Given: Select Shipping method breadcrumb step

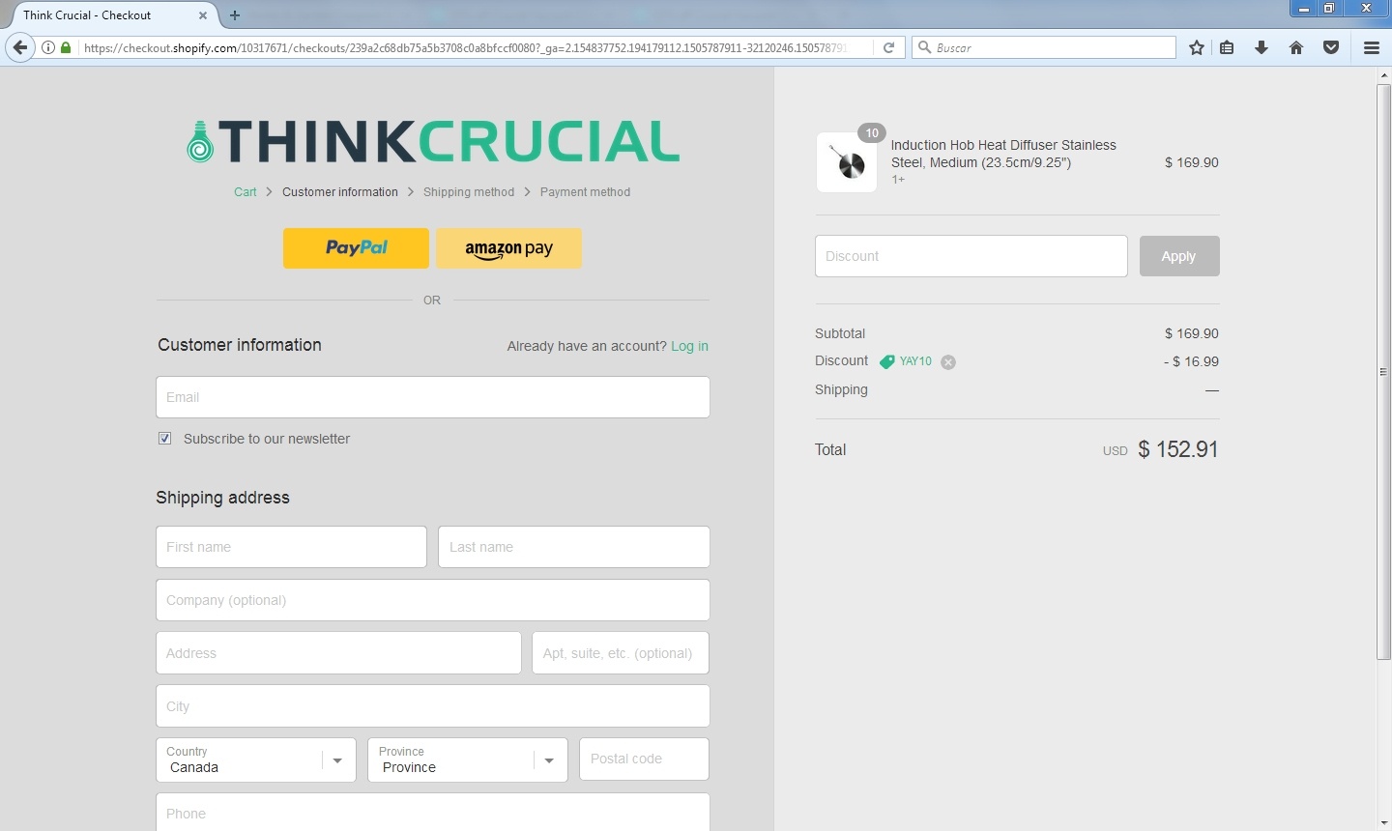Looking at the screenshot, I should (x=469, y=192).
